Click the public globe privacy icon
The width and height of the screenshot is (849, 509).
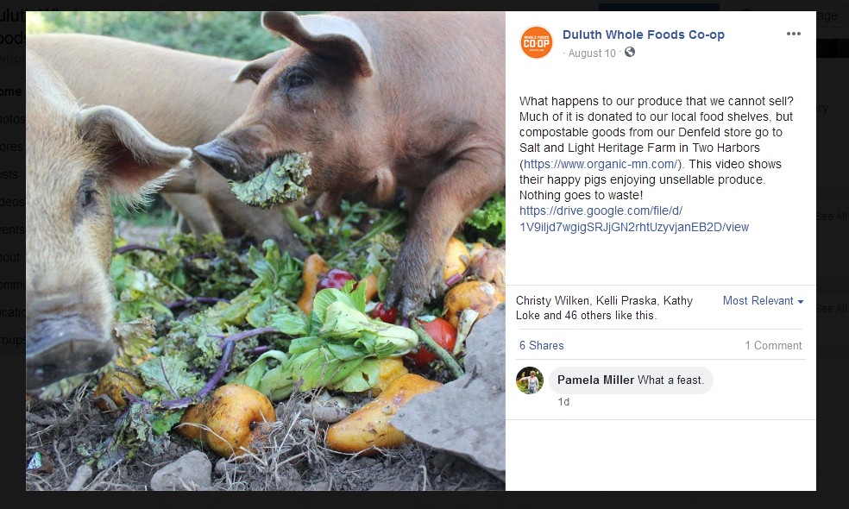(x=630, y=53)
